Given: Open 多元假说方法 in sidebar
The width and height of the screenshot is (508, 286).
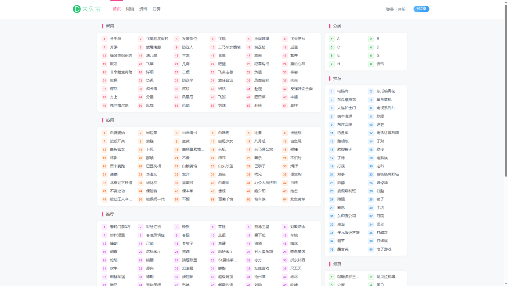Looking at the screenshot, I should (x=348, y=233).
